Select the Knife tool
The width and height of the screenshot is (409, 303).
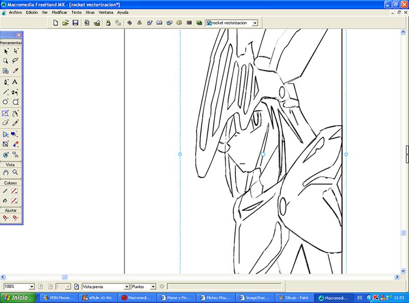pos(16,123)
